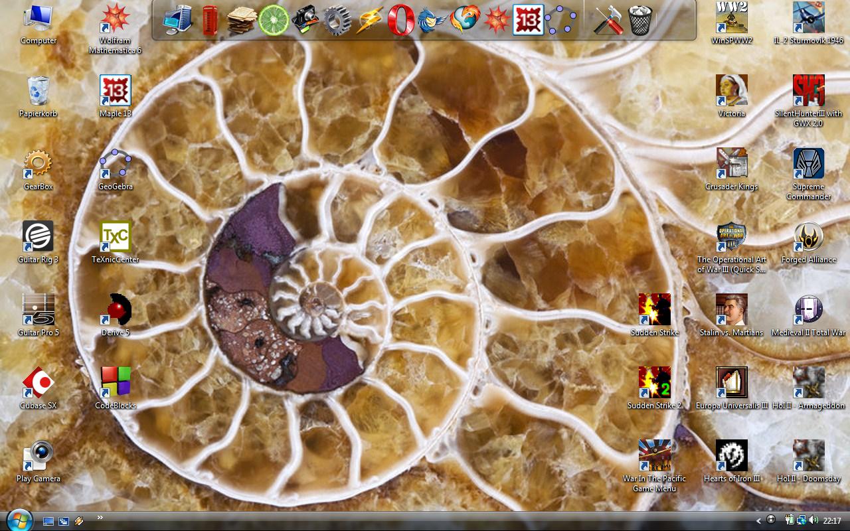Click the round tray icon beside the arrow
This screenshot has width=850, height=531.
pos(771,520)
